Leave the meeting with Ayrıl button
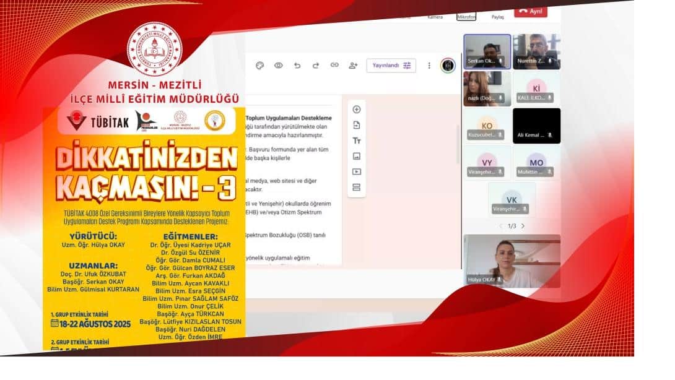Screen dimensions: 675x380 [x=531, y=12]
